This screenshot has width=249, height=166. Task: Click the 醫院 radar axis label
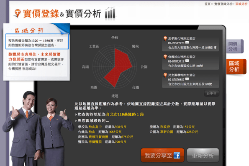(x=135, y=46)
